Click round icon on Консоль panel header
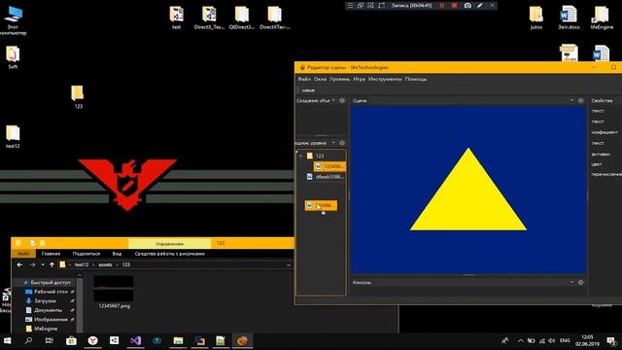 coord(580,282)
